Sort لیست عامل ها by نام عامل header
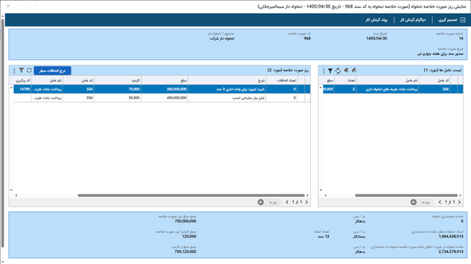 [387, 80]
